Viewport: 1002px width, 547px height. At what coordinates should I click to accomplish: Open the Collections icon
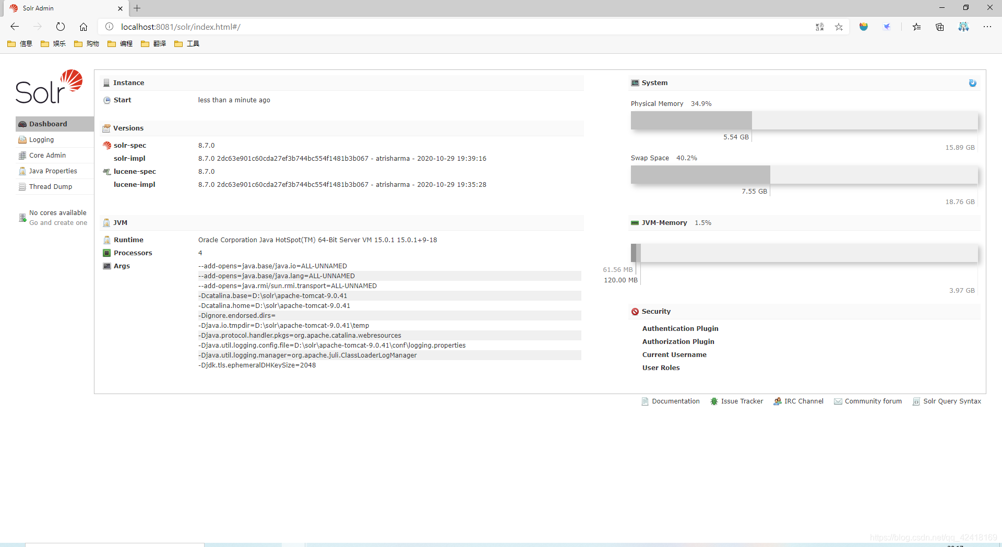[x=940, y=27]
